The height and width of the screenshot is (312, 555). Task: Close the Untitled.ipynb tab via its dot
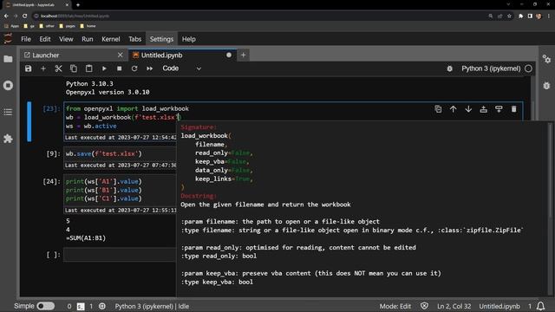pyautogui.click(x=229, y=55)
